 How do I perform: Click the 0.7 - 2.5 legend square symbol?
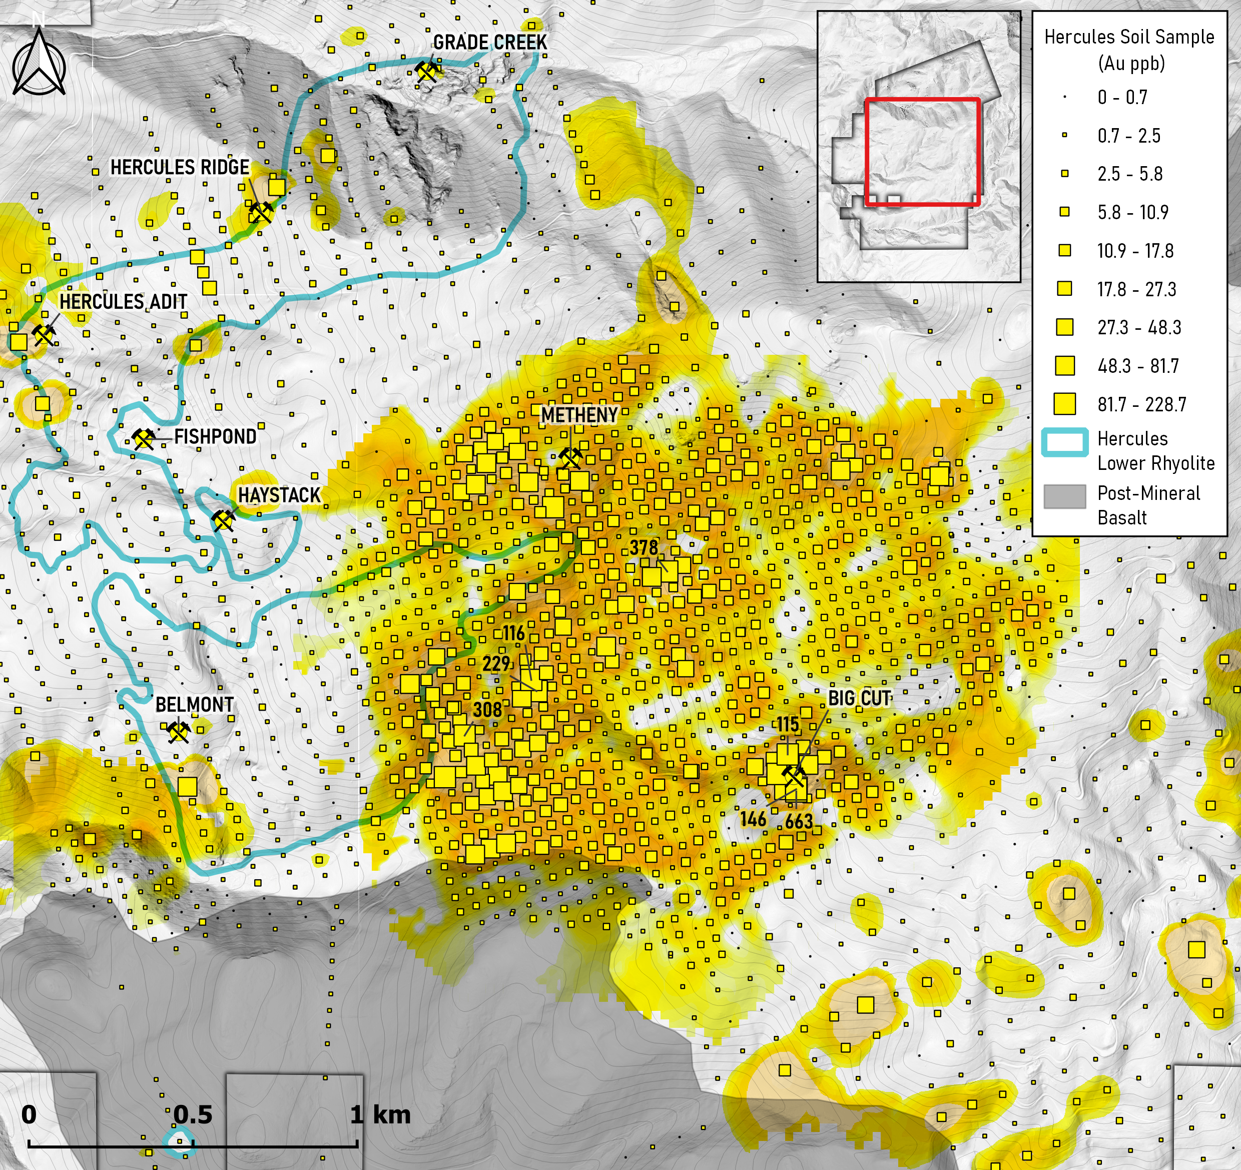(1064, 136)
